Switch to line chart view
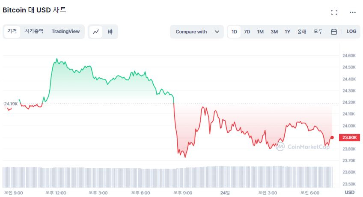Viewport: 363px width, 197px height. [96, 32]
